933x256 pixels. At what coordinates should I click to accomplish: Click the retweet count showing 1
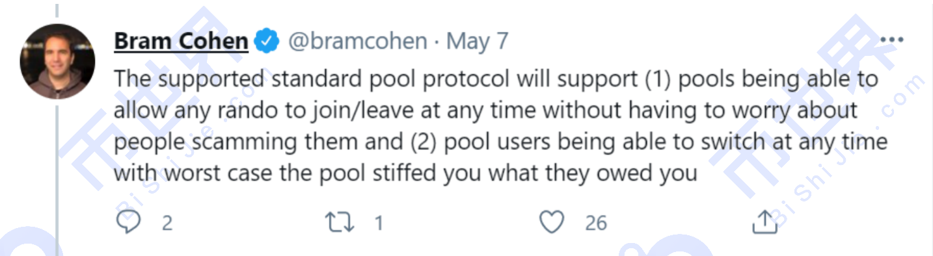click(379, 224)
